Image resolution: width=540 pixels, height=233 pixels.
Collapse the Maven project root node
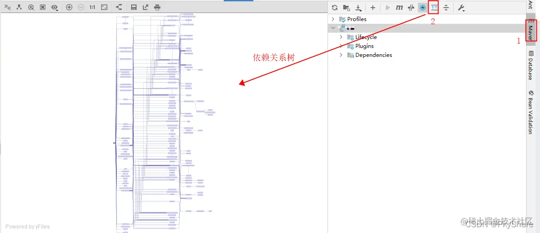333,28
